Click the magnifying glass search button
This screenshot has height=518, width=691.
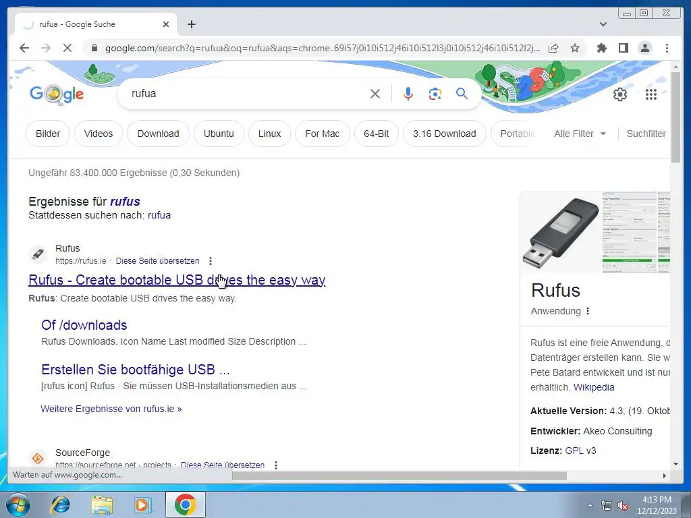462,93
